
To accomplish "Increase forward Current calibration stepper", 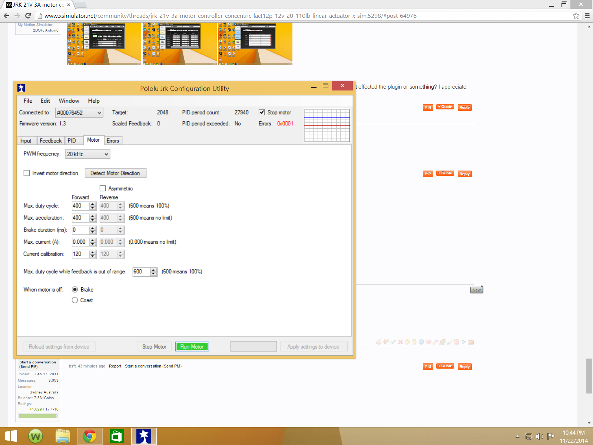I will coord(93,252).
